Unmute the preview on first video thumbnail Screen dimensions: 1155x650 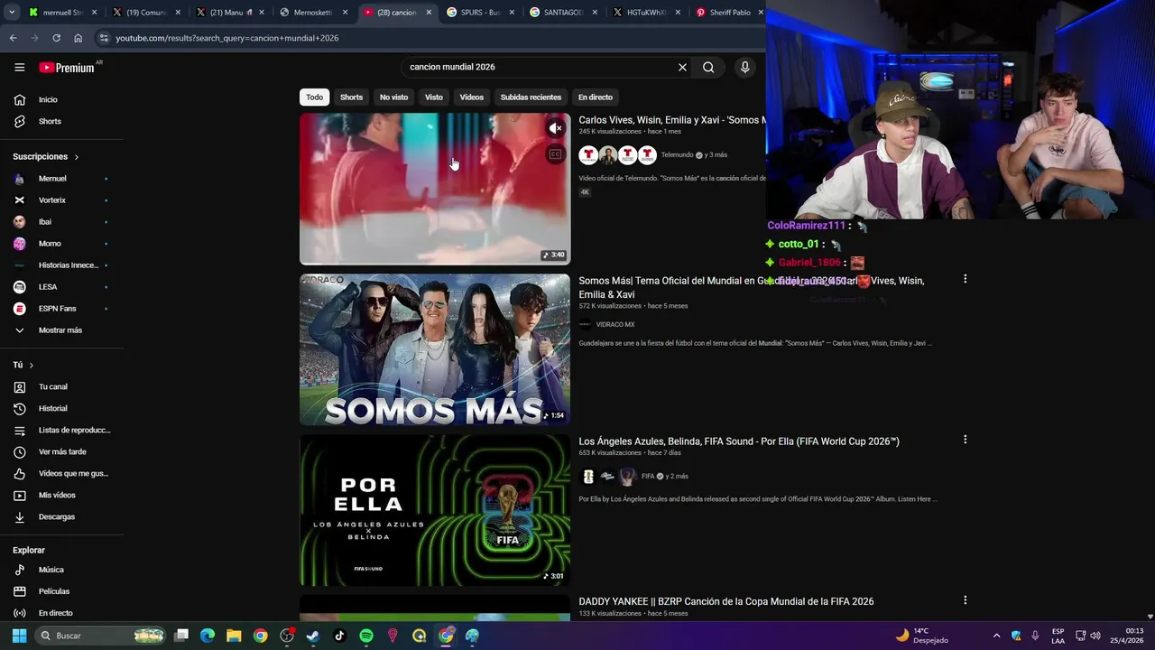pyautogui.click(x=556, y=128)
